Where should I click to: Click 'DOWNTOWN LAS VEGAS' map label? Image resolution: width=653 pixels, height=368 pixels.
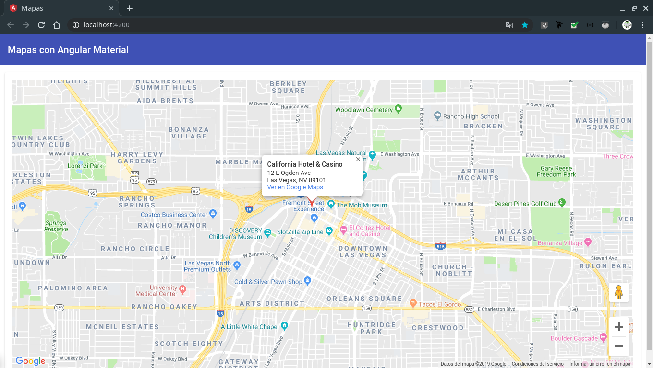coord(363,252)
